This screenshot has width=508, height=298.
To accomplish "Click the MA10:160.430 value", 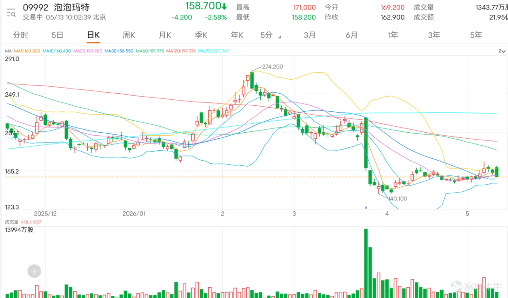I will tap(57, 51).
